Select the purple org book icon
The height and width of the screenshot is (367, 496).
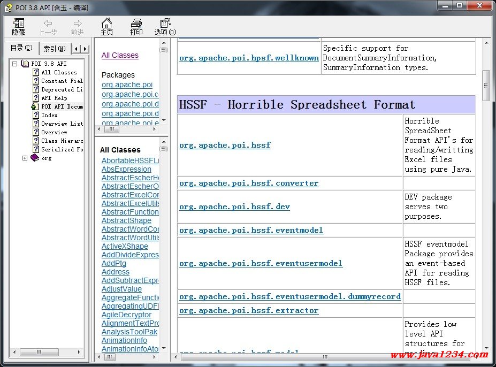pos(35,158)
